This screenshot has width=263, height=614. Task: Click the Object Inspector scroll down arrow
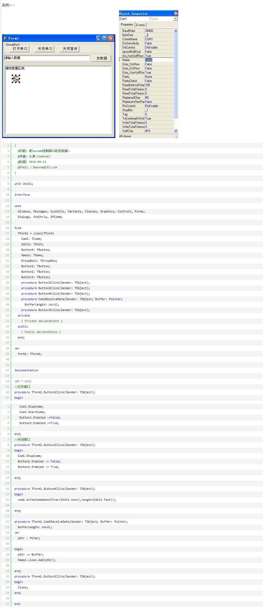176,131
